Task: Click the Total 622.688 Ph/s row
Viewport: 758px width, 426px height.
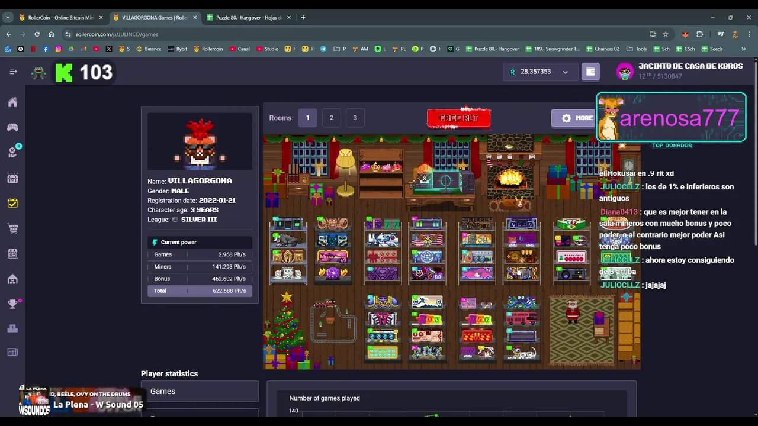Action: 200,291
